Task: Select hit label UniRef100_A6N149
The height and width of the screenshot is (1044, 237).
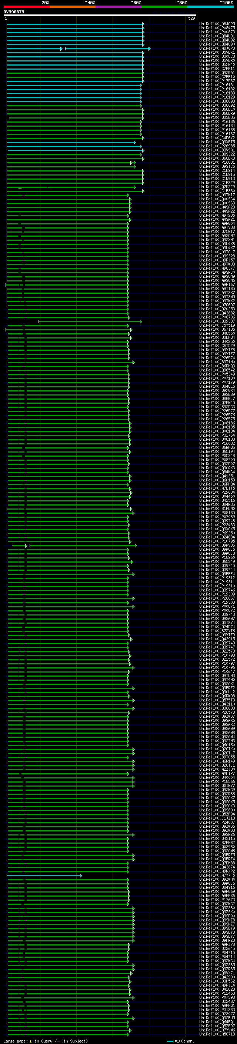Action: click(217, 761)
